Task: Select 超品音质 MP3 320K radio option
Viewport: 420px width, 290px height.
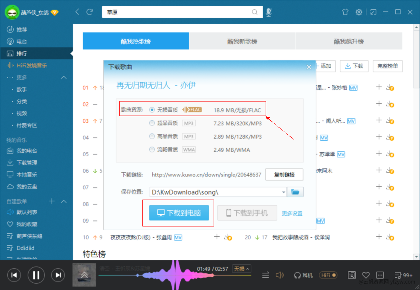Action: coord(152,123)
